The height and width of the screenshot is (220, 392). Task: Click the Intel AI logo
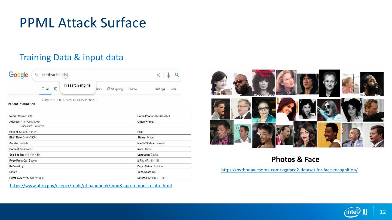pos(356,212)
